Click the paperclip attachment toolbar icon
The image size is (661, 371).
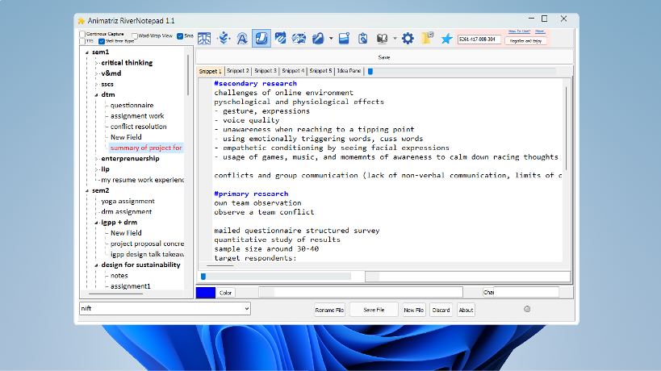280,39
